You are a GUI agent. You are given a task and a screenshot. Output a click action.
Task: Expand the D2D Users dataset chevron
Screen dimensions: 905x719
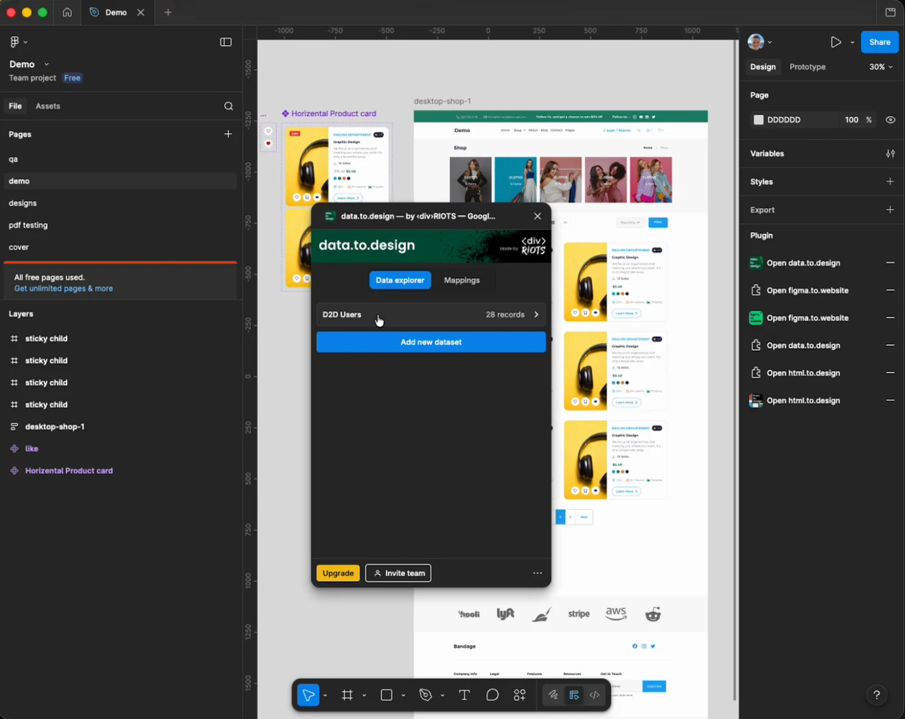tap(537, 315)
